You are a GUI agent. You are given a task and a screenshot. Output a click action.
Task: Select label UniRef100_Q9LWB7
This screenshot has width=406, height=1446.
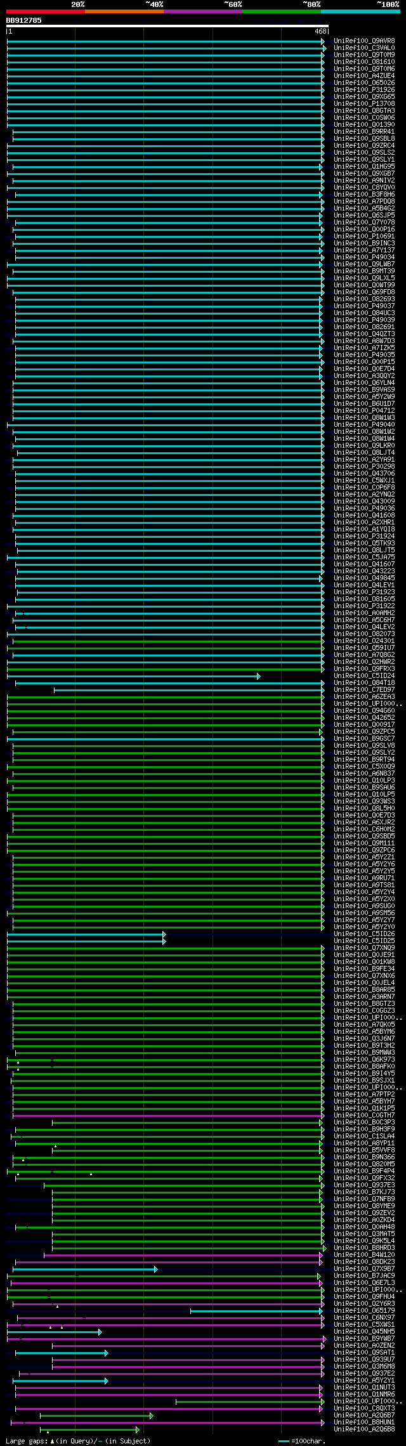(364, 264)
